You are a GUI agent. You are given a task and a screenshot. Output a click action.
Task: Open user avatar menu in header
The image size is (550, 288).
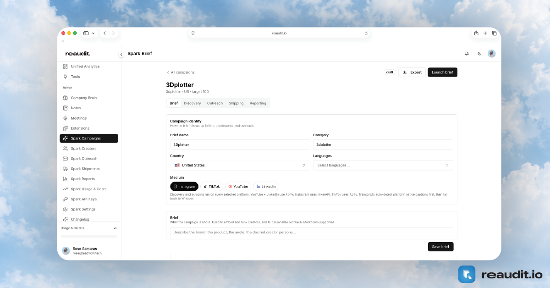492,54
